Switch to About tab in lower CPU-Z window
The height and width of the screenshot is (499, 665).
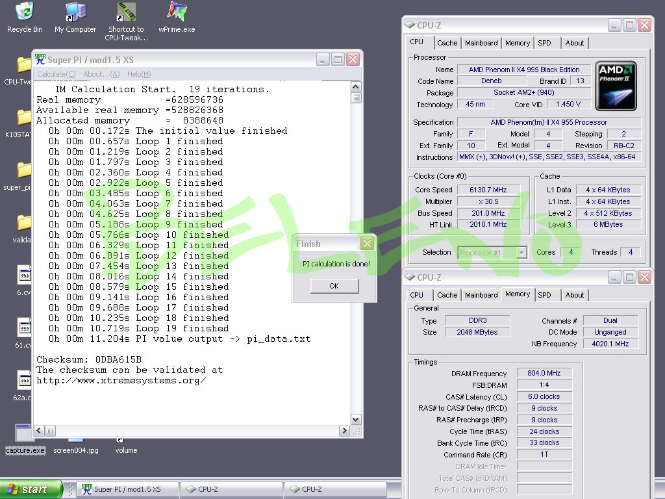pyautogui.click(x=574, y=295)
